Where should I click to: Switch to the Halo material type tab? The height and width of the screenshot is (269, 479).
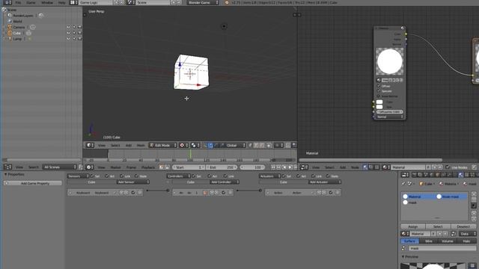[466, 241]
